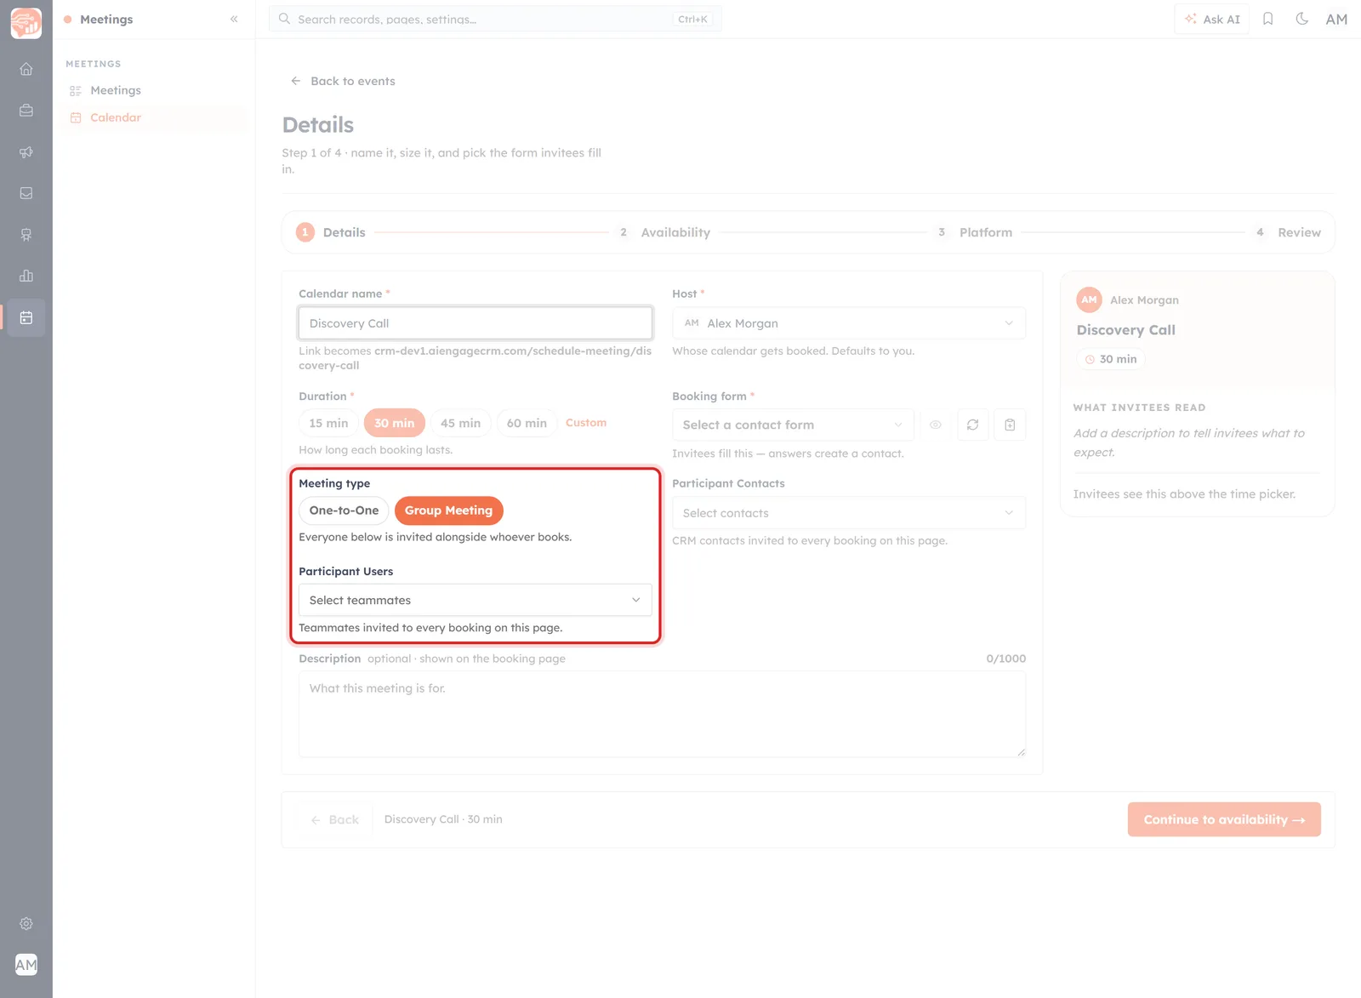Preview the booking form with the eye icon
The image size is (1361, 998).
[935, 425]
